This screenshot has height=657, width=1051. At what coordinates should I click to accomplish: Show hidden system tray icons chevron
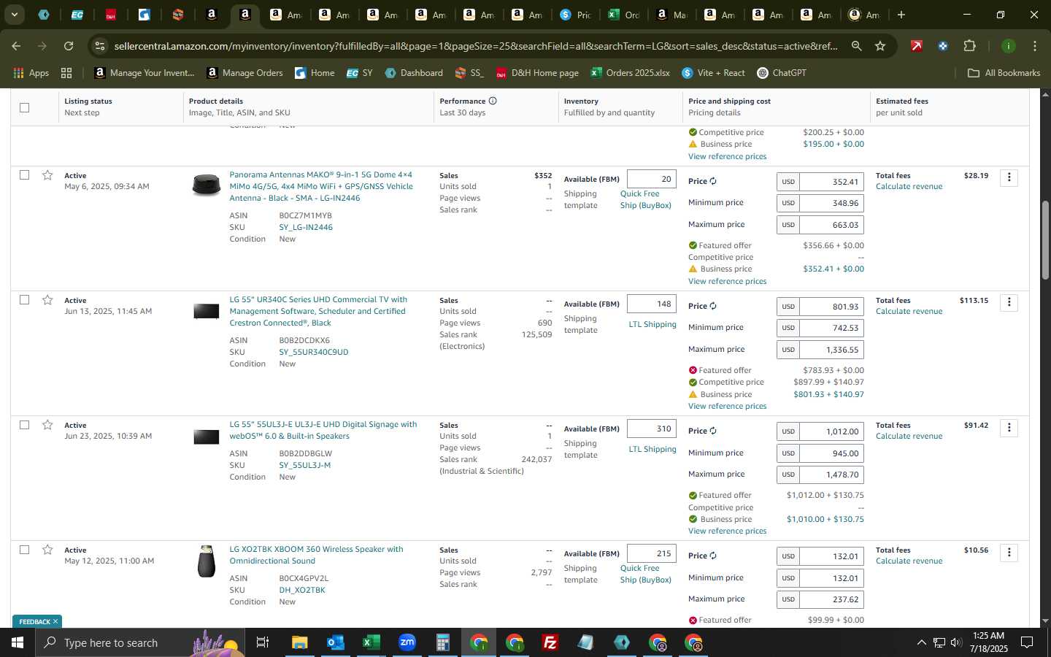coord(921,642)
